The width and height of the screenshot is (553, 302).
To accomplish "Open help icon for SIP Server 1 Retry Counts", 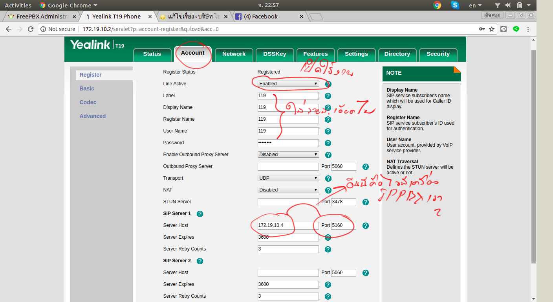I will click(328, 249).
